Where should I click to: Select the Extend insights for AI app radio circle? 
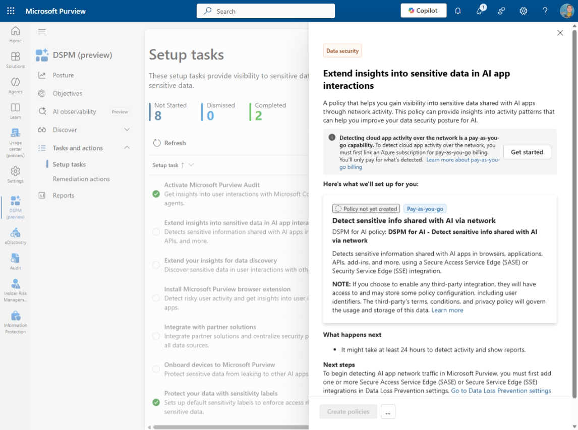[156, 232]
